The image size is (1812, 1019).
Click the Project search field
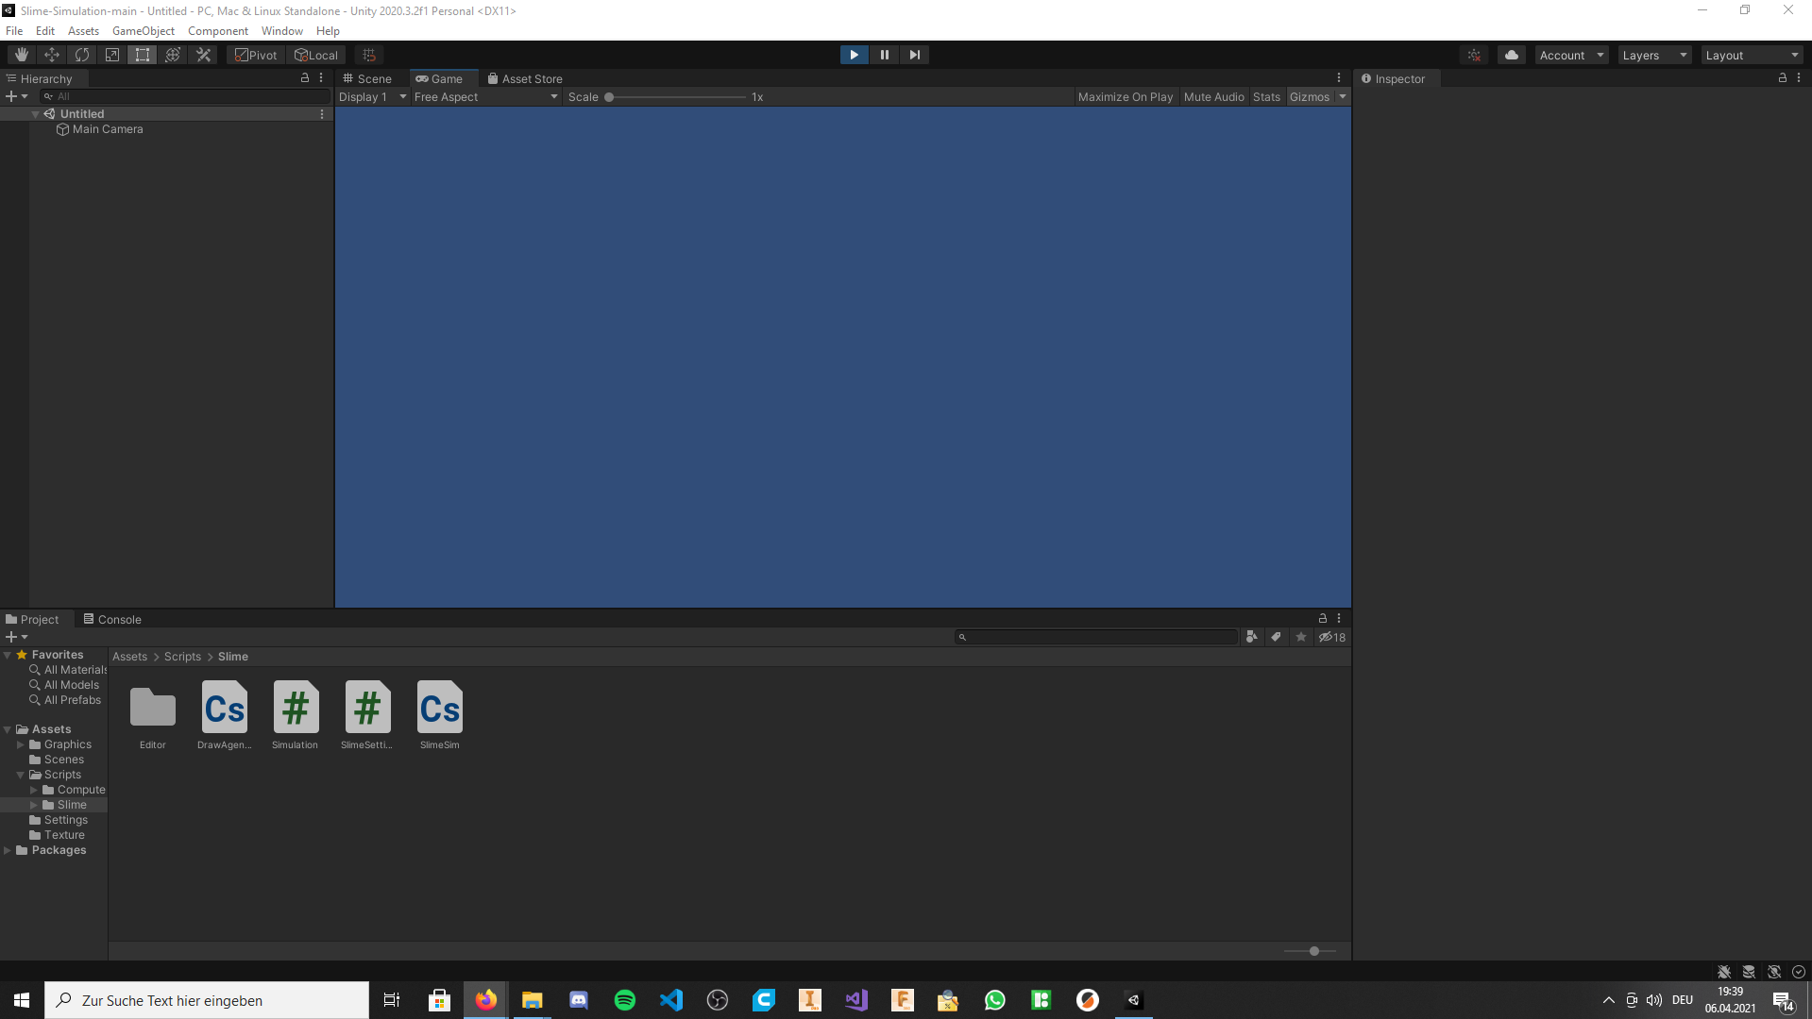pyautogui.click(x=1095, y=637)
